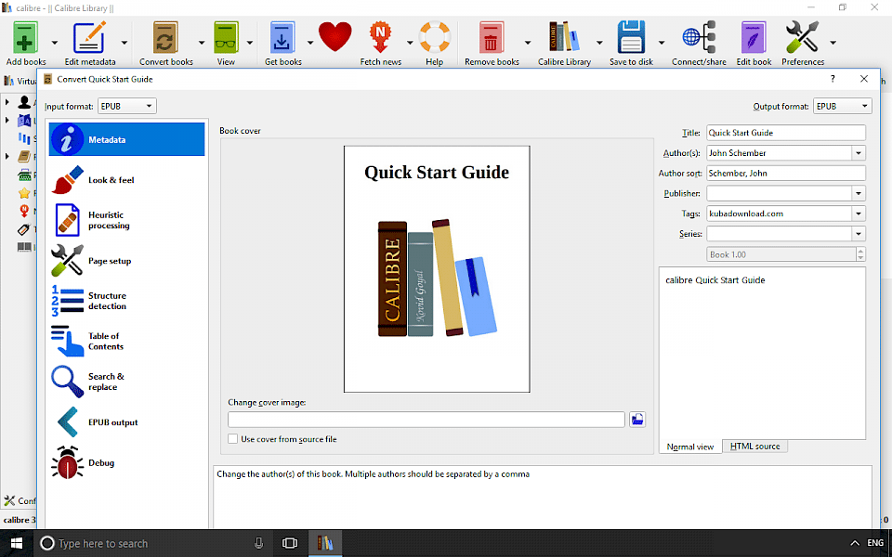The image size is (892, 557).
Task: Click the Help lifebuoy icon
Action: (435, 38)
